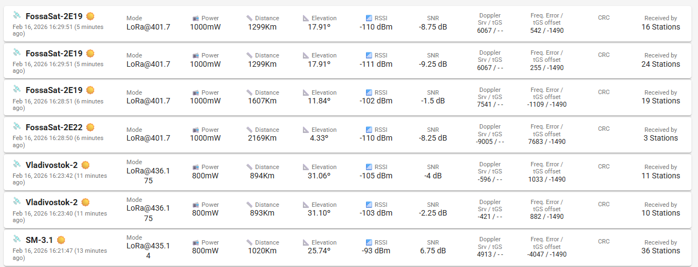Click the Distance ruler icon above 2169Km
This screenshot has width=698, height=267.
[250, 130]
